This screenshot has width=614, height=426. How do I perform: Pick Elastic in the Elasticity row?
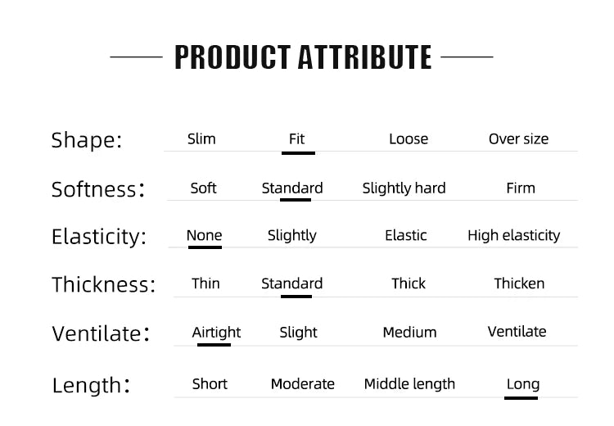coord(406,236)
